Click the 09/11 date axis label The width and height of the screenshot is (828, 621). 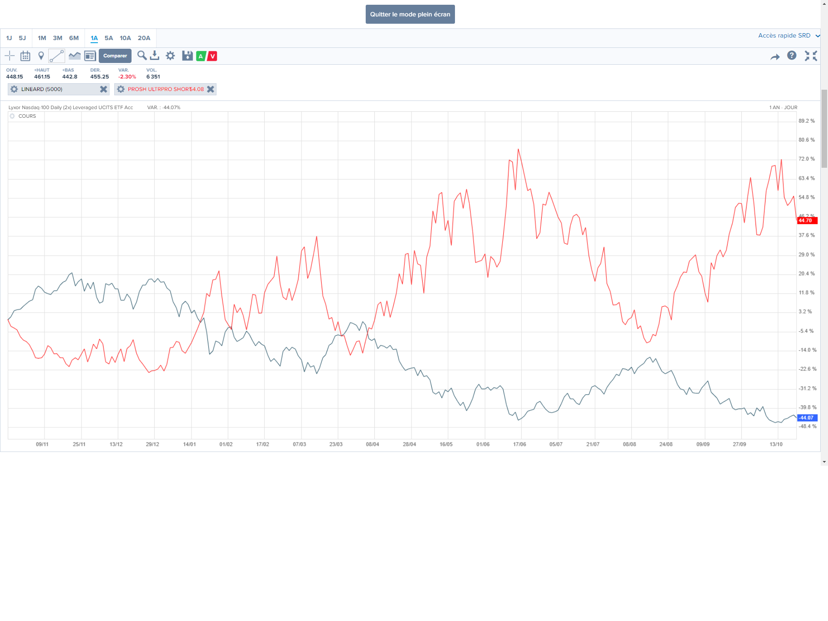point(42,444)
